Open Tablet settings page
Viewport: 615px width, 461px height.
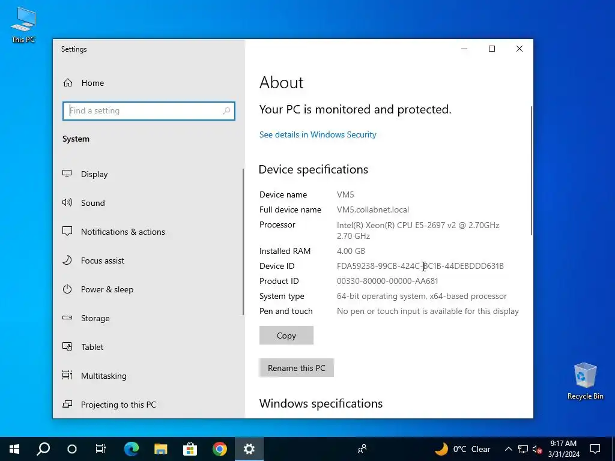[x=148, y=347]
